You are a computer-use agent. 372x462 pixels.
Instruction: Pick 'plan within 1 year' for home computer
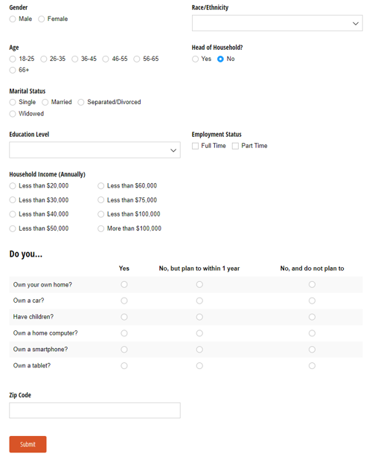coord(199,333)
